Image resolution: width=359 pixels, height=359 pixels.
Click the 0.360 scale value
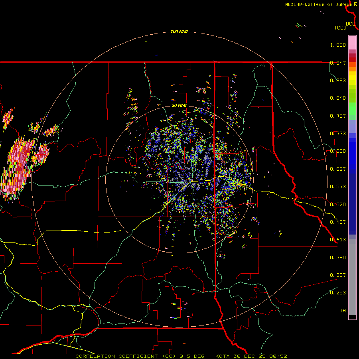(x=338, y=258)
